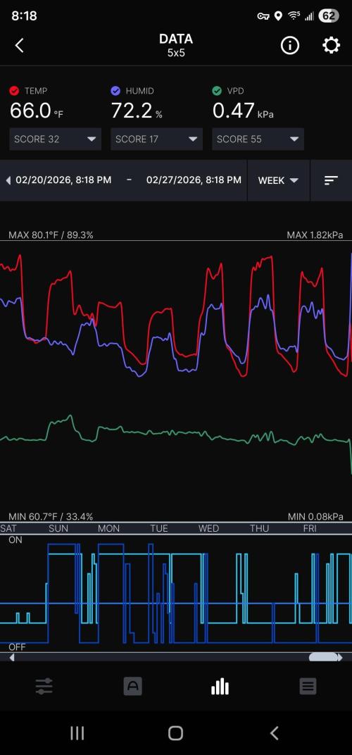Click the MAX 1.82kPa label
Screen dimensions: 352x755
pos(315,235)
